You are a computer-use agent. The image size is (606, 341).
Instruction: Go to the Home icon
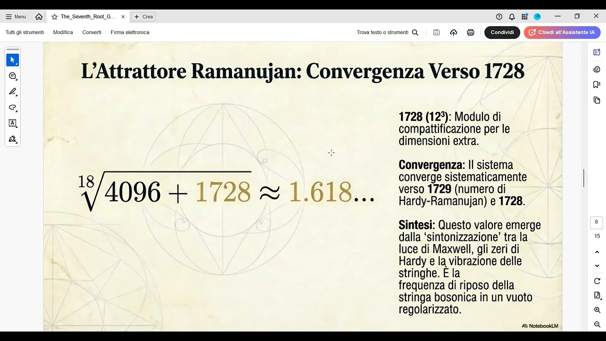[x=39, y=17]
